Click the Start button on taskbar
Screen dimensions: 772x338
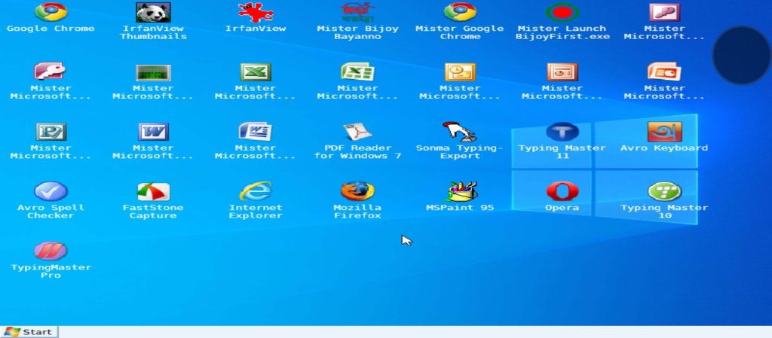29,332
